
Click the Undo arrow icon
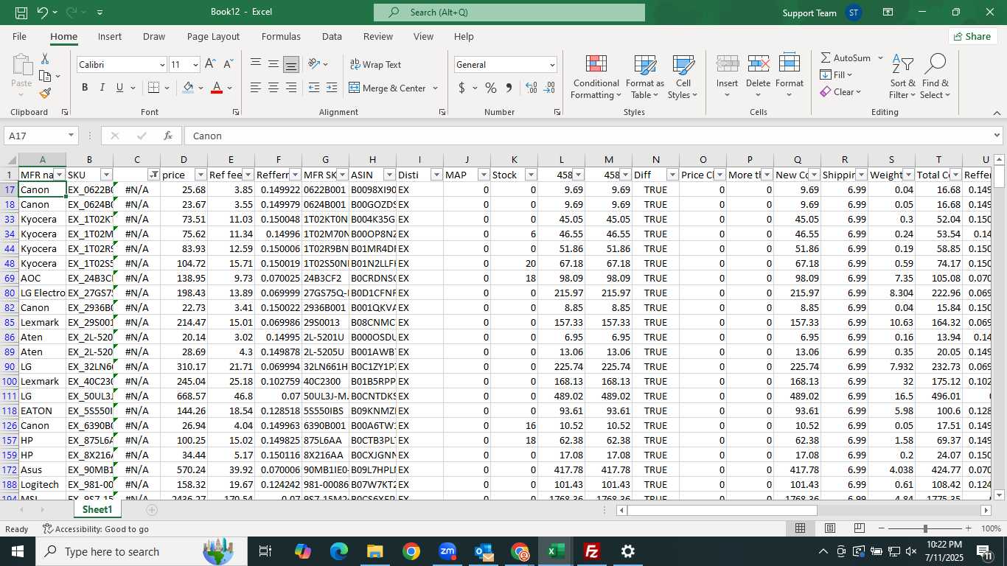pos(42,13)
